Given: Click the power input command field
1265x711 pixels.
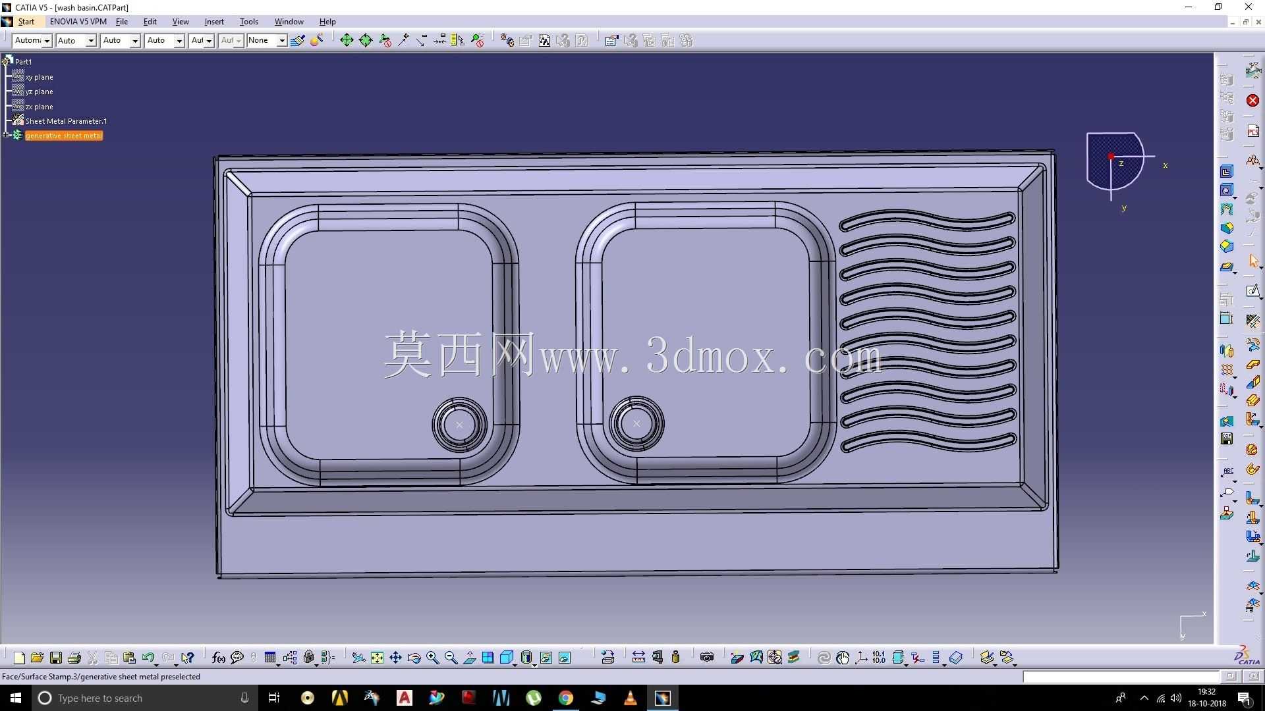Looking at the screenshot, I should coord(1121,677).
